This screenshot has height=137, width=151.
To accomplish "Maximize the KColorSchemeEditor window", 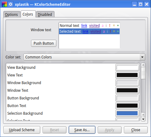I will click(x=140, y=4).
